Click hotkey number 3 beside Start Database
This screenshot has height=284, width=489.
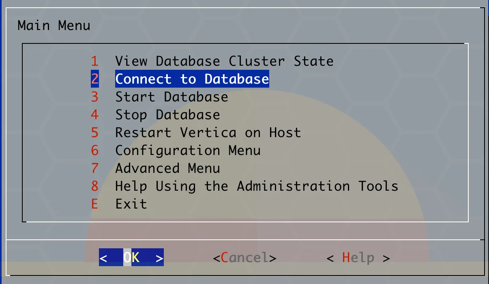click(x=94, y=97)
